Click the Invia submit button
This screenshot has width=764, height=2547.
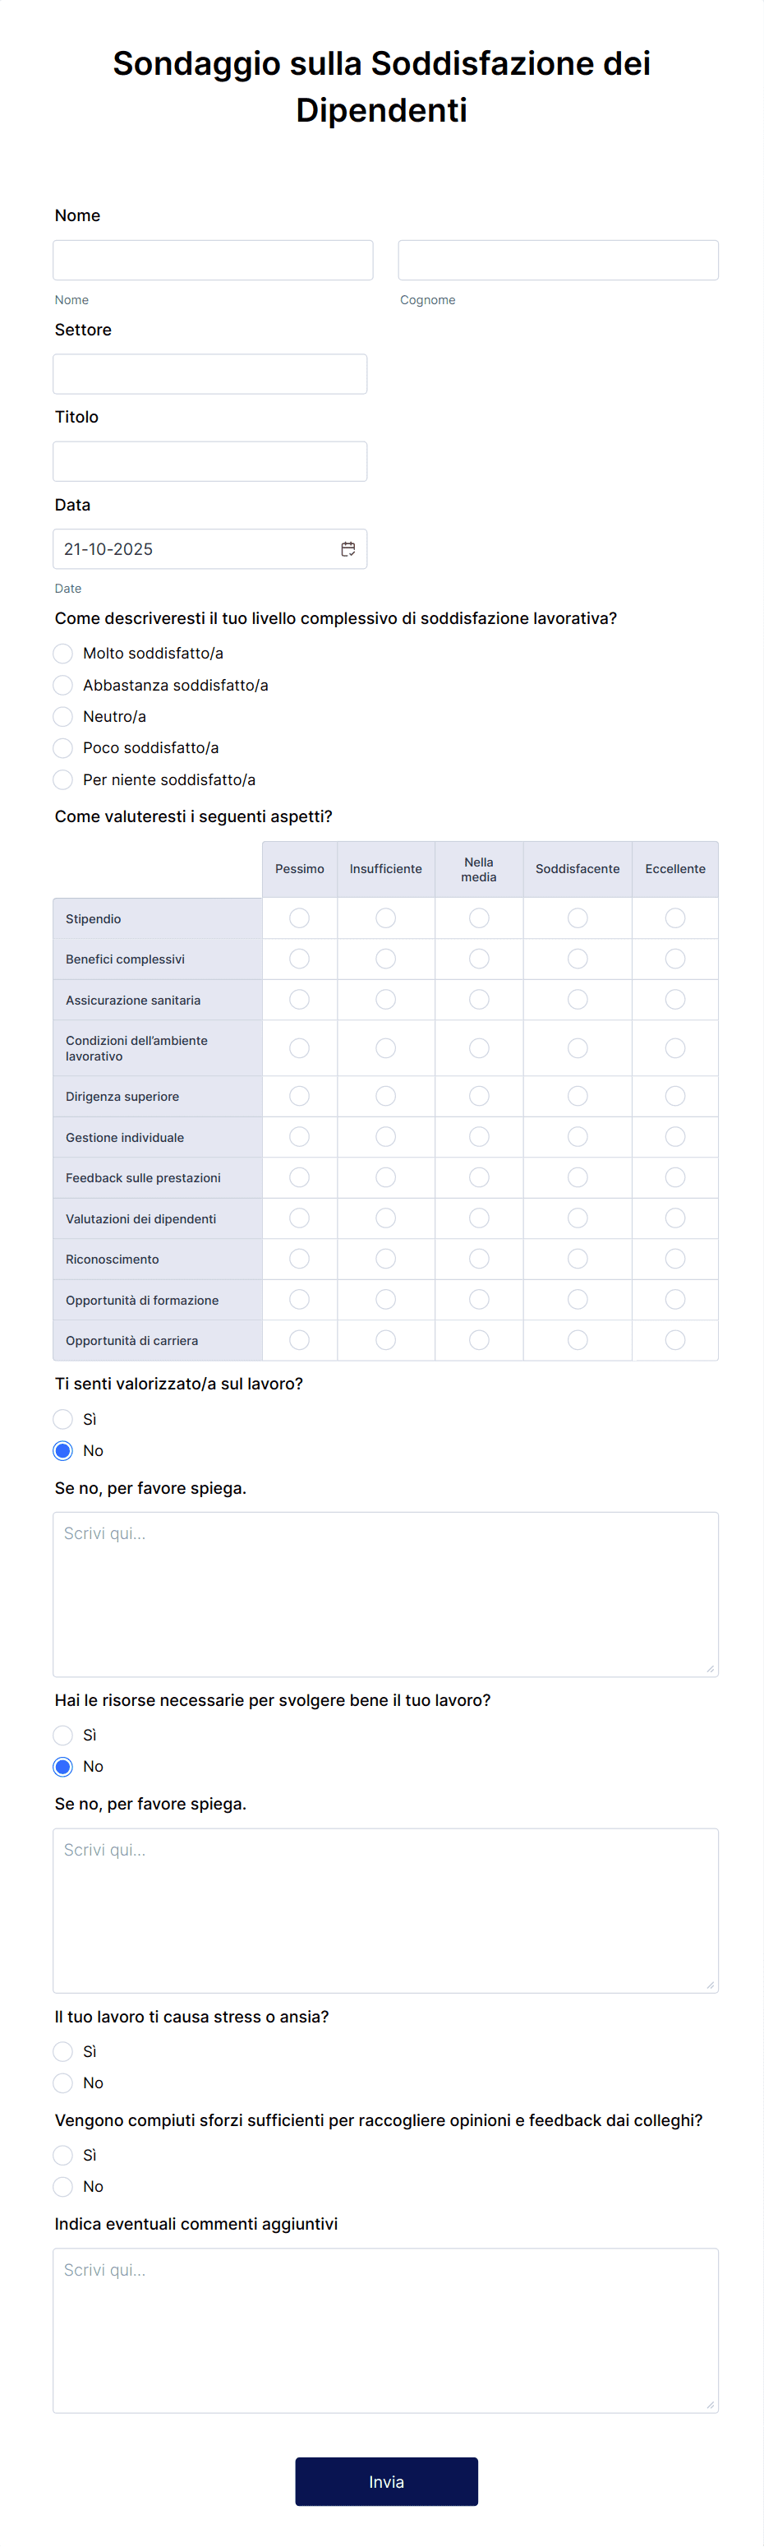tap(386, 2482)
